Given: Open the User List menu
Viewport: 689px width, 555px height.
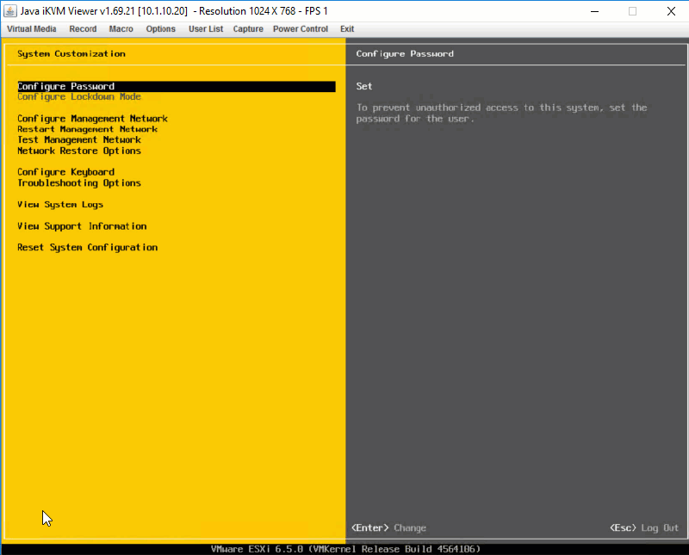Looking at the screenshot, I should [206, 28].
